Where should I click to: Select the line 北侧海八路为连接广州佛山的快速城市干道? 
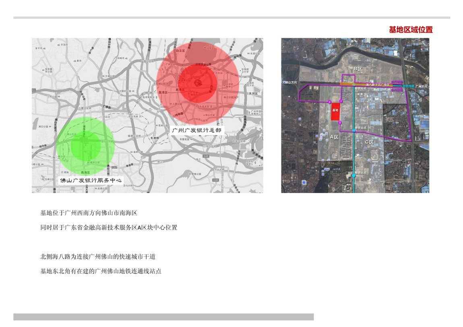(x=98, y=257)
